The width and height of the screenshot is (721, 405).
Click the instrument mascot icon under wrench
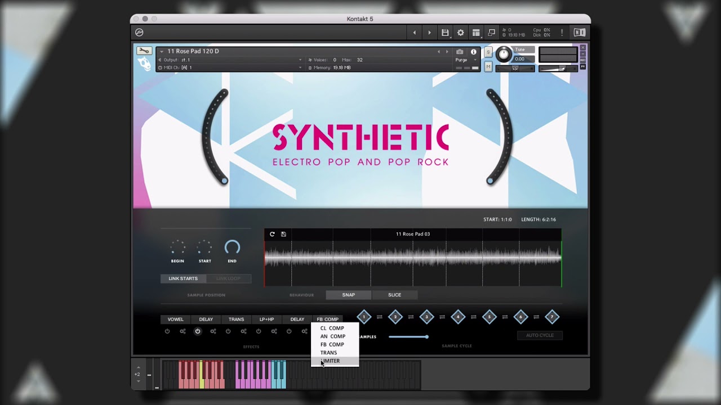pyautogui.click(x=144, y=64)
